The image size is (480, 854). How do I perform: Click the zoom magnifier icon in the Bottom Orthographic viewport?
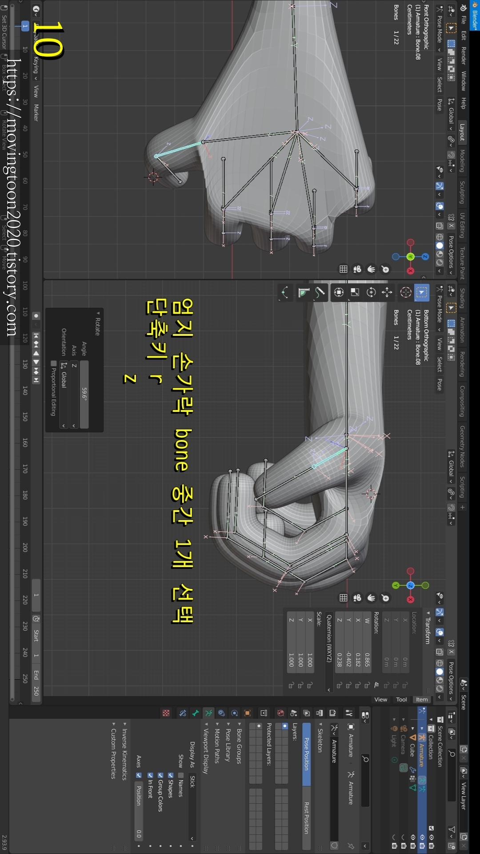[385, 598]
